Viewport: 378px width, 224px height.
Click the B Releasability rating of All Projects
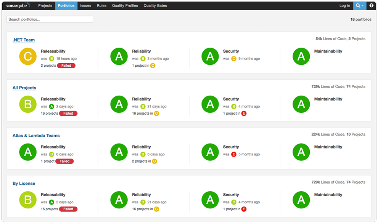[x=27, y=104]
